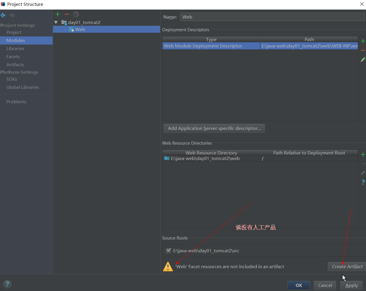This screenshot has height=291, width=366.
Task: Edit deployment descriptor with pencil icon
Action: click(363, 60)
